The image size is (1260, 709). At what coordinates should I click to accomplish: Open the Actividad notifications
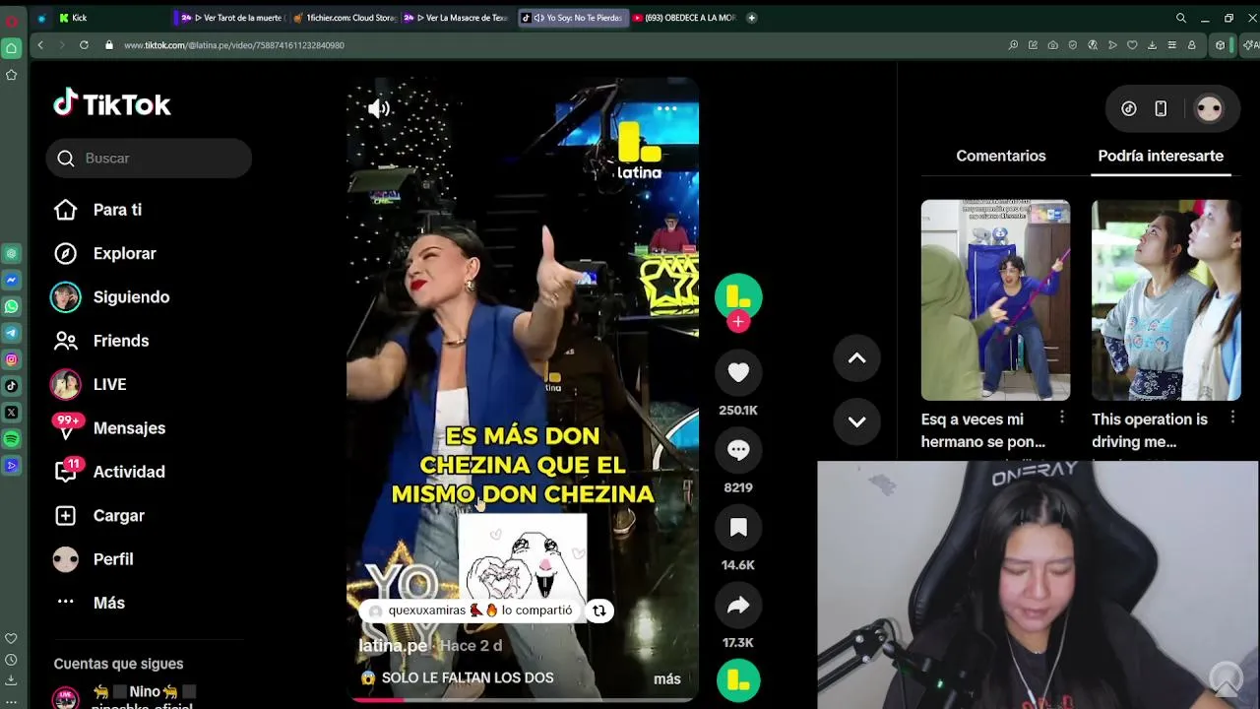[129, 472]
